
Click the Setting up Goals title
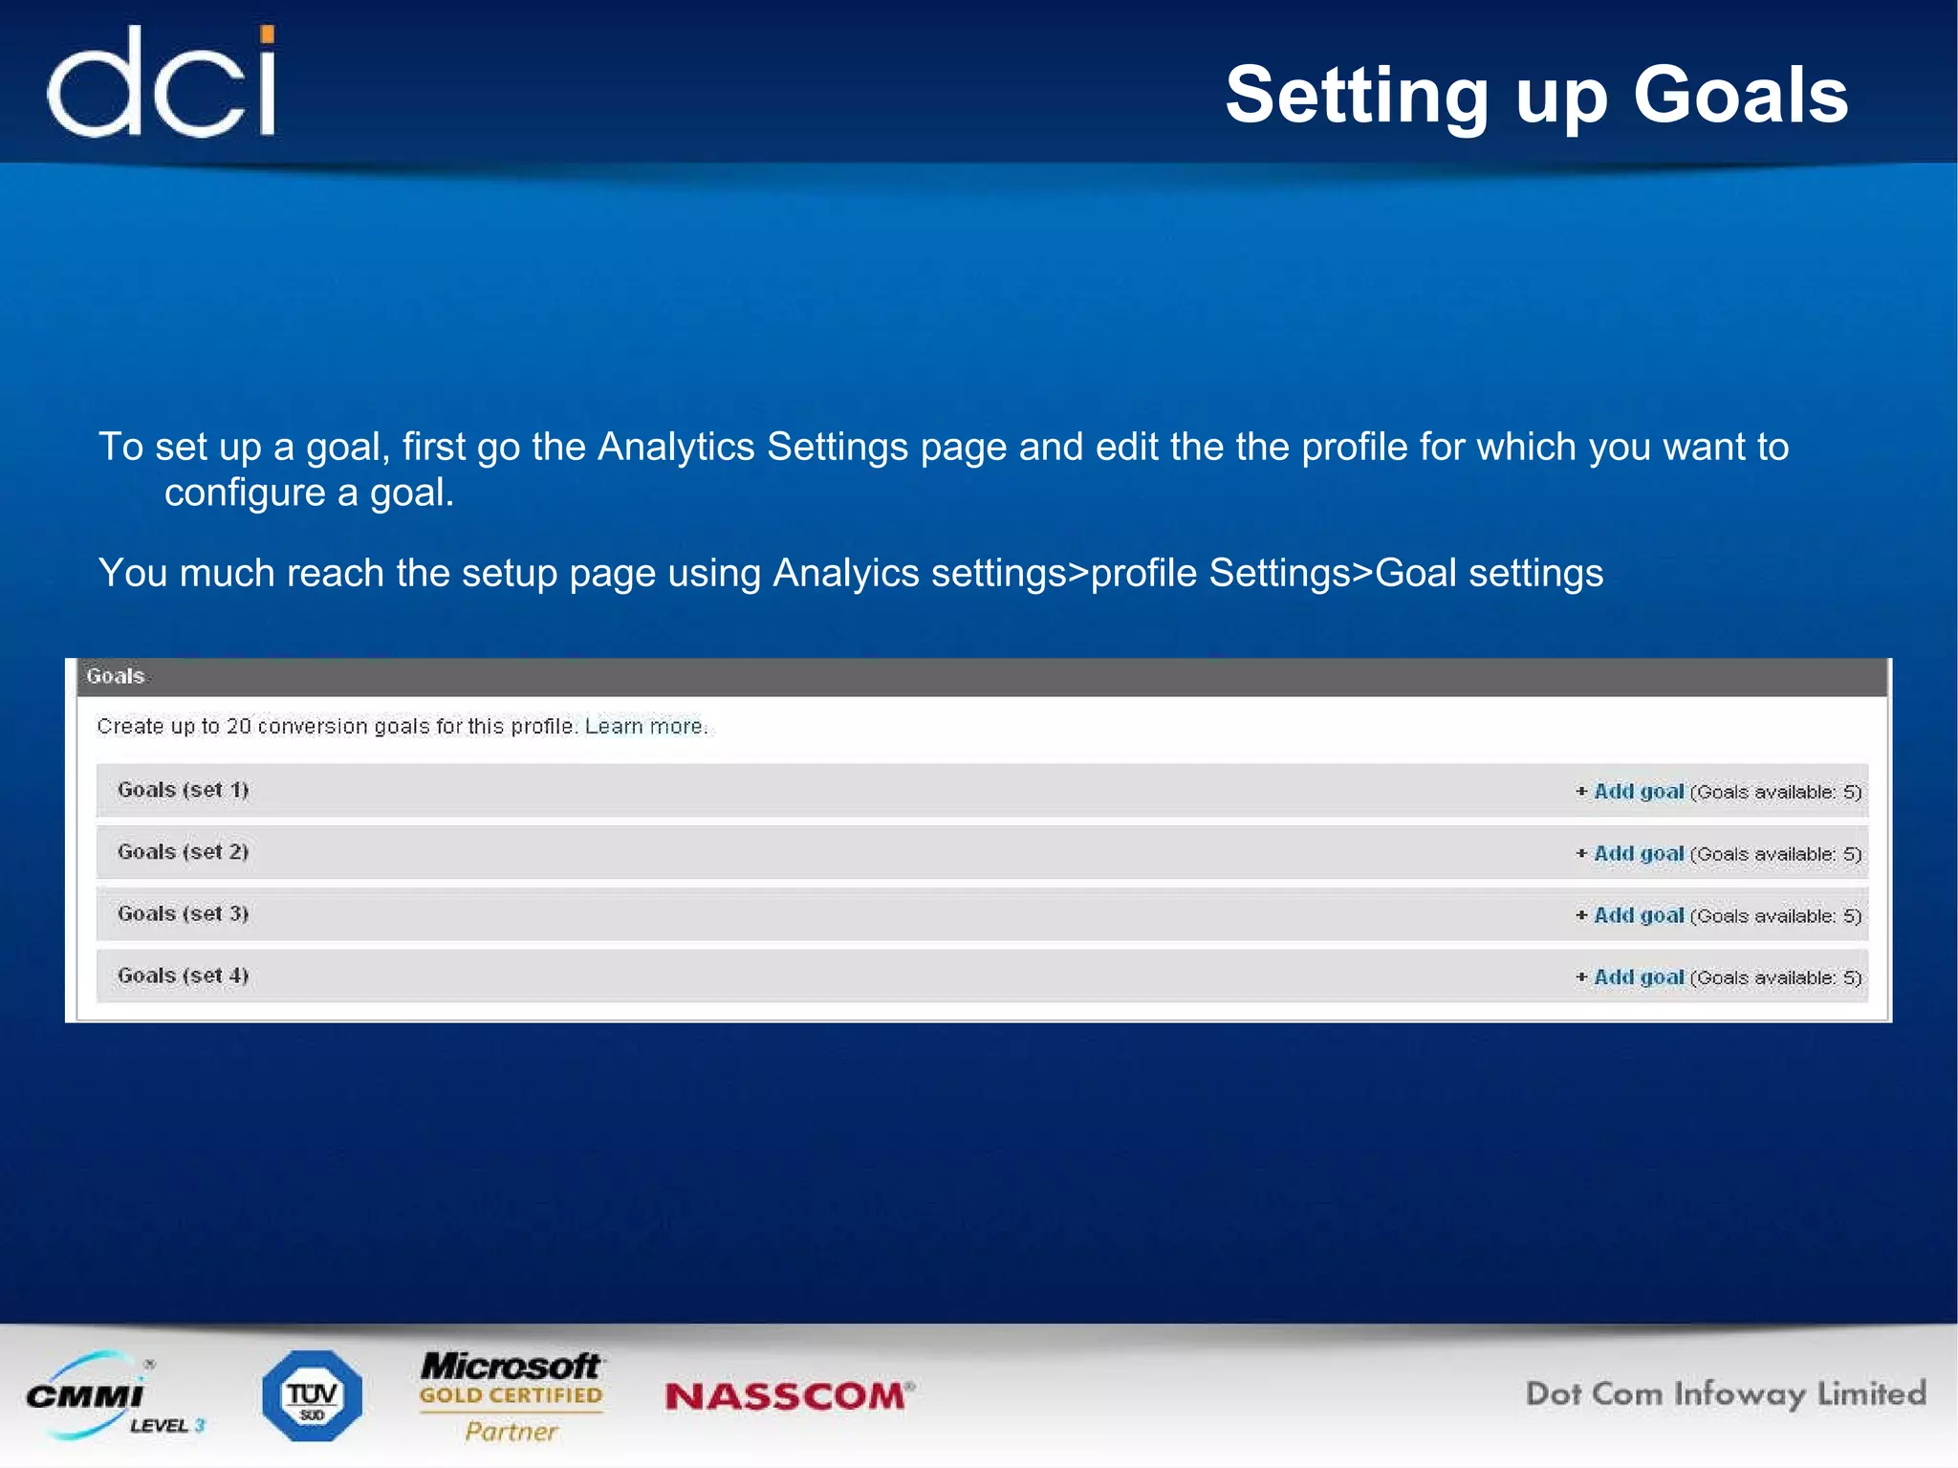(1536, 97)
